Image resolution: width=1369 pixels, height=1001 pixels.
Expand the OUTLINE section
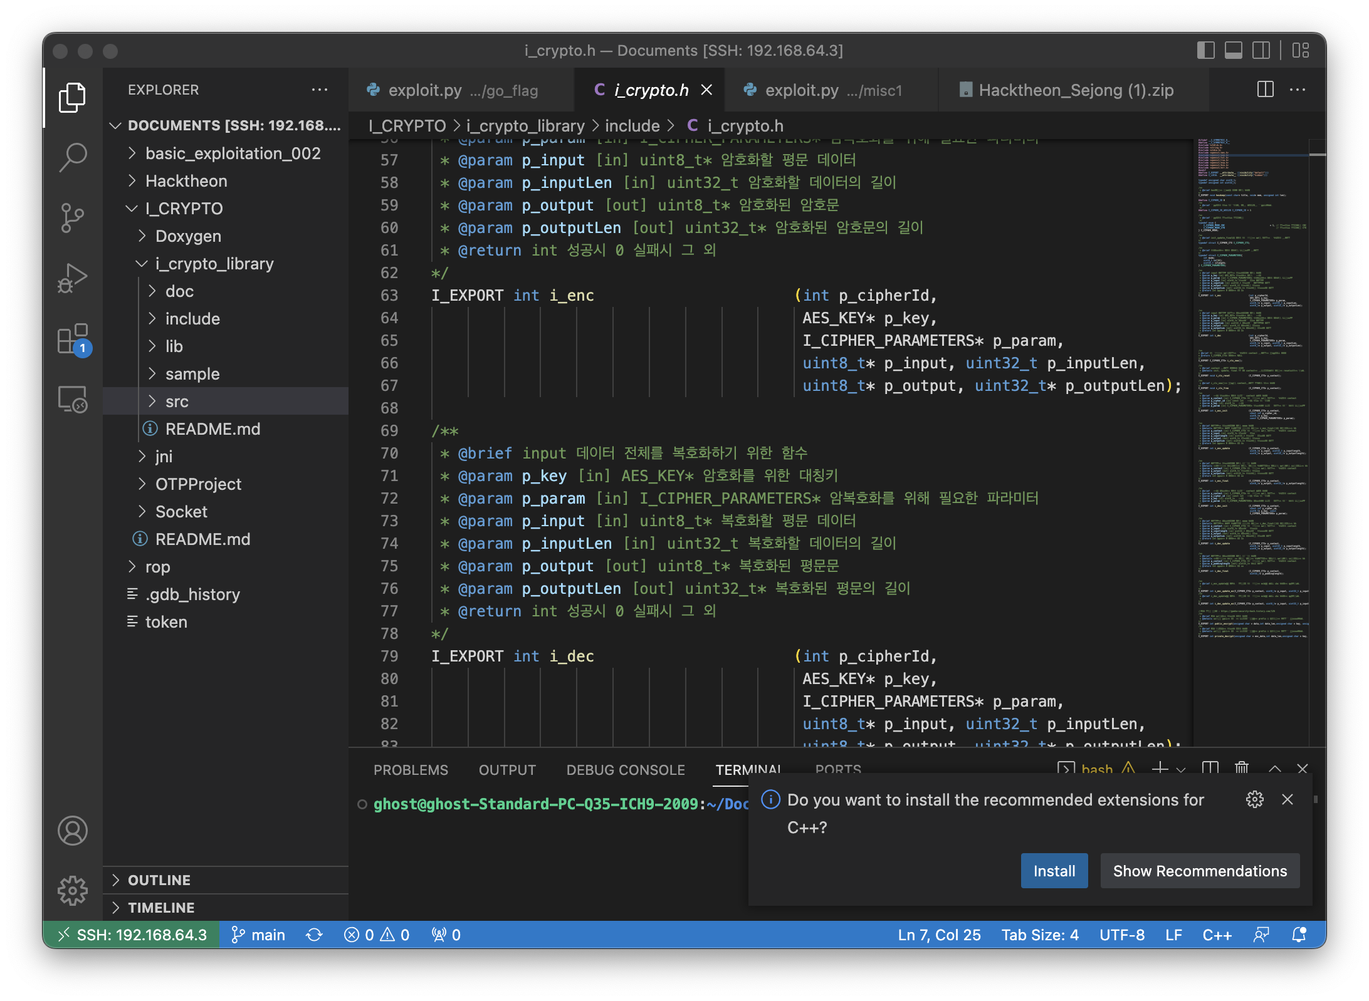[x=159, y=880]
